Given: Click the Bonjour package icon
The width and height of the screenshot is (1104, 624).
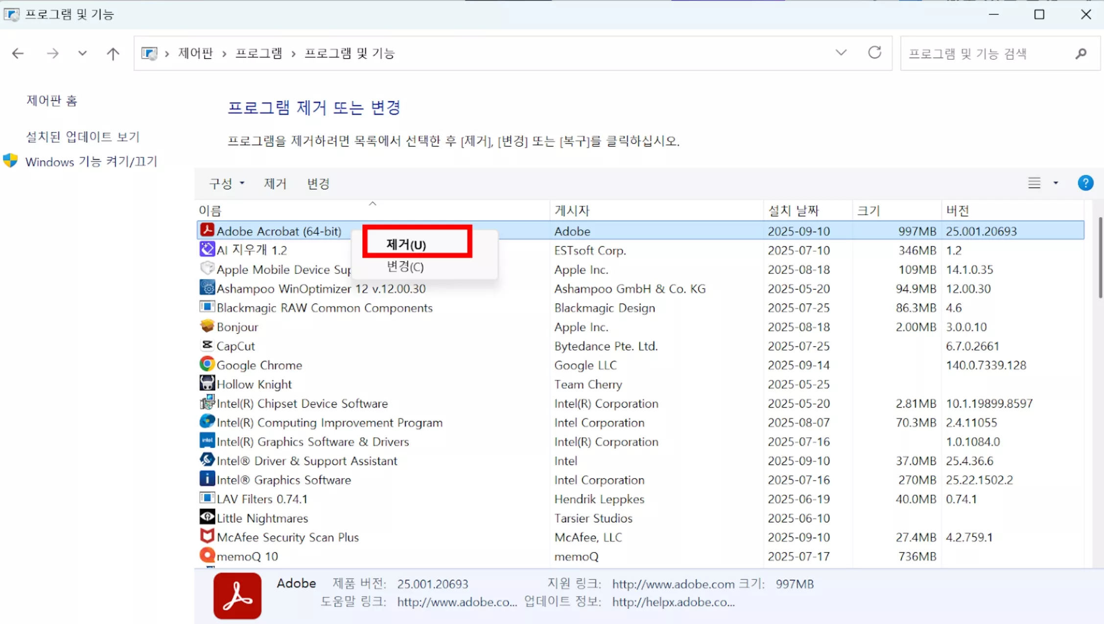Looking at the screenshot, I should pyautogui.click(x=207, y=326).
